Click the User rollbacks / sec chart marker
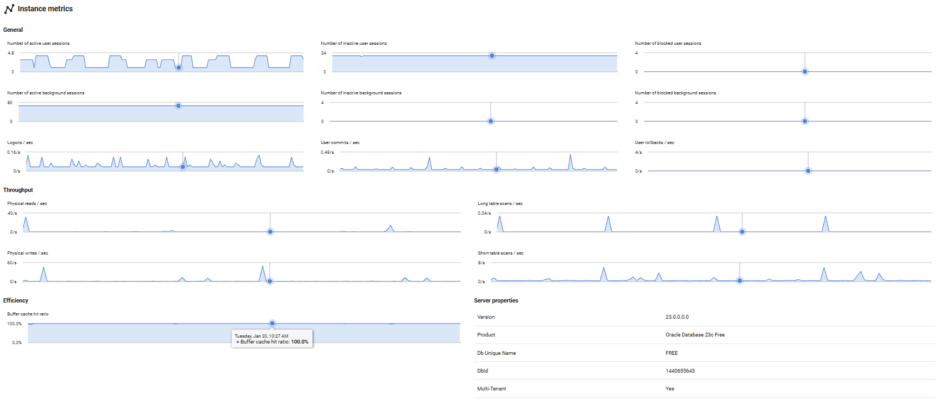 (808, 171)
